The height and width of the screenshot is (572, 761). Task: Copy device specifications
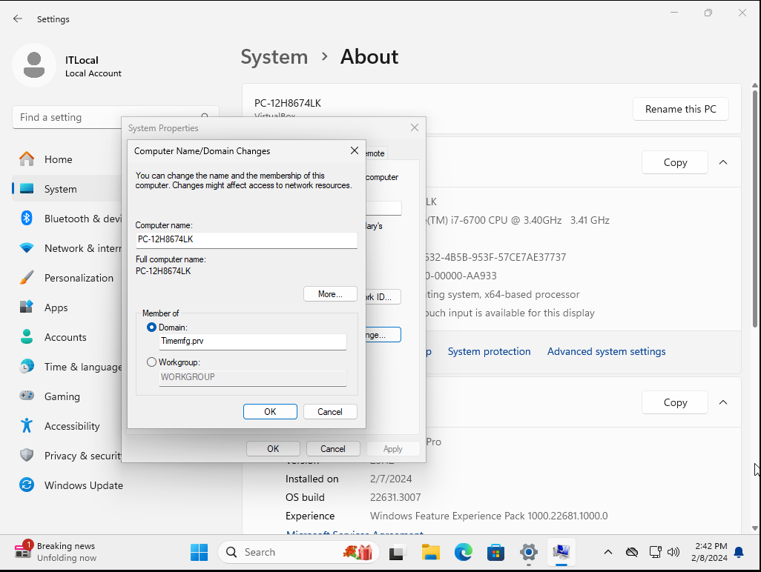[675, 162]
